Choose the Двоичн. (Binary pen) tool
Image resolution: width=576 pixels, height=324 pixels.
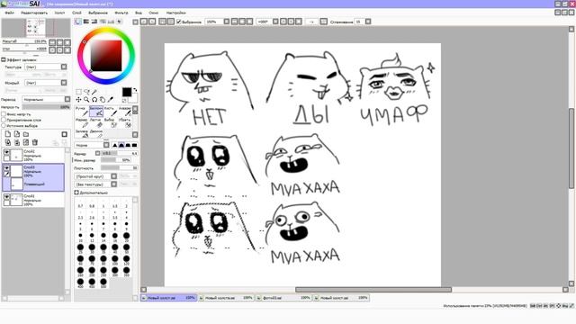96,133
